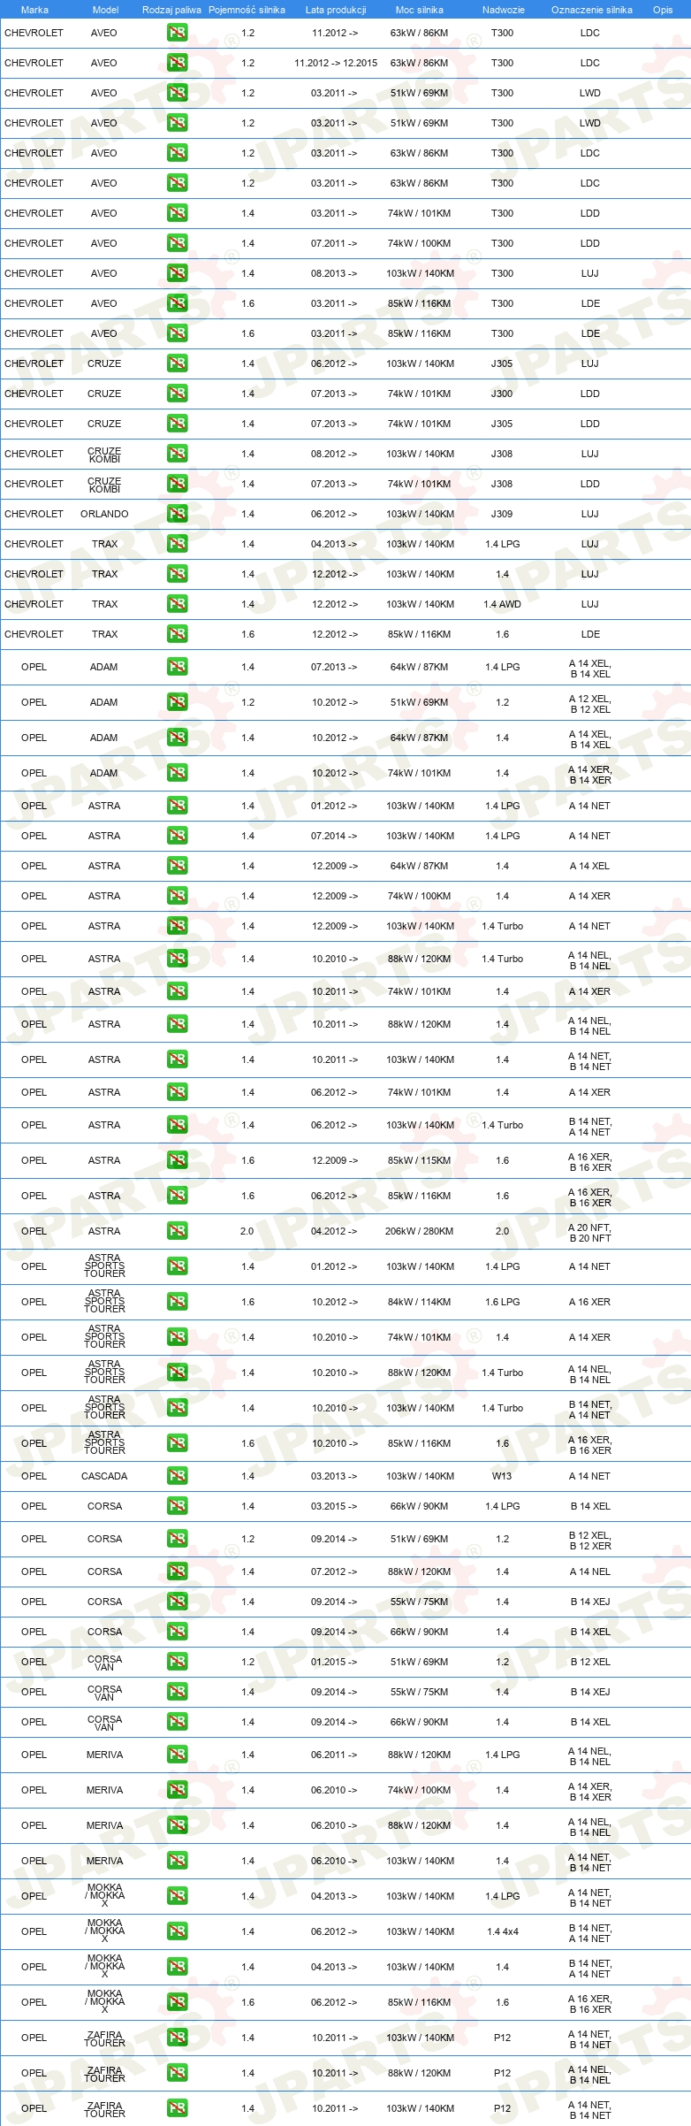Click the 84kW / 114KM power cell
Screen dimensions: 691x2126
[420, 1302]
